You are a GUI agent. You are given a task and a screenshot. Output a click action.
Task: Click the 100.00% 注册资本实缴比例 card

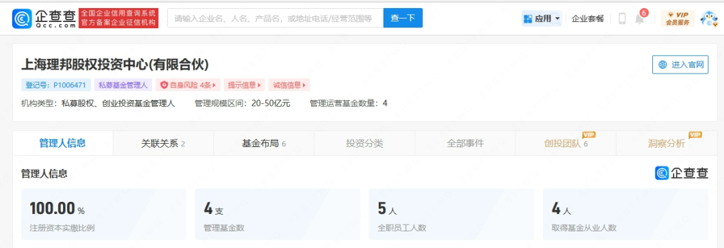103,215
